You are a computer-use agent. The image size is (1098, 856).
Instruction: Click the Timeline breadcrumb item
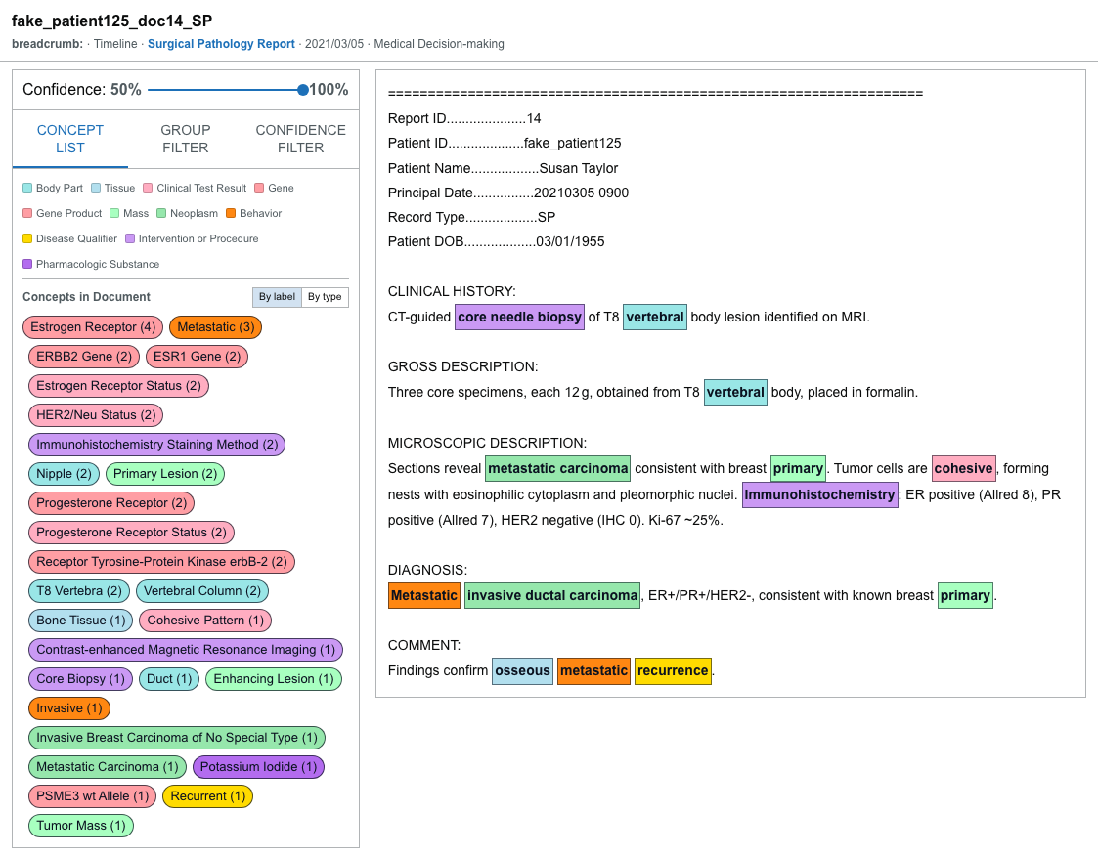(115, 43)
